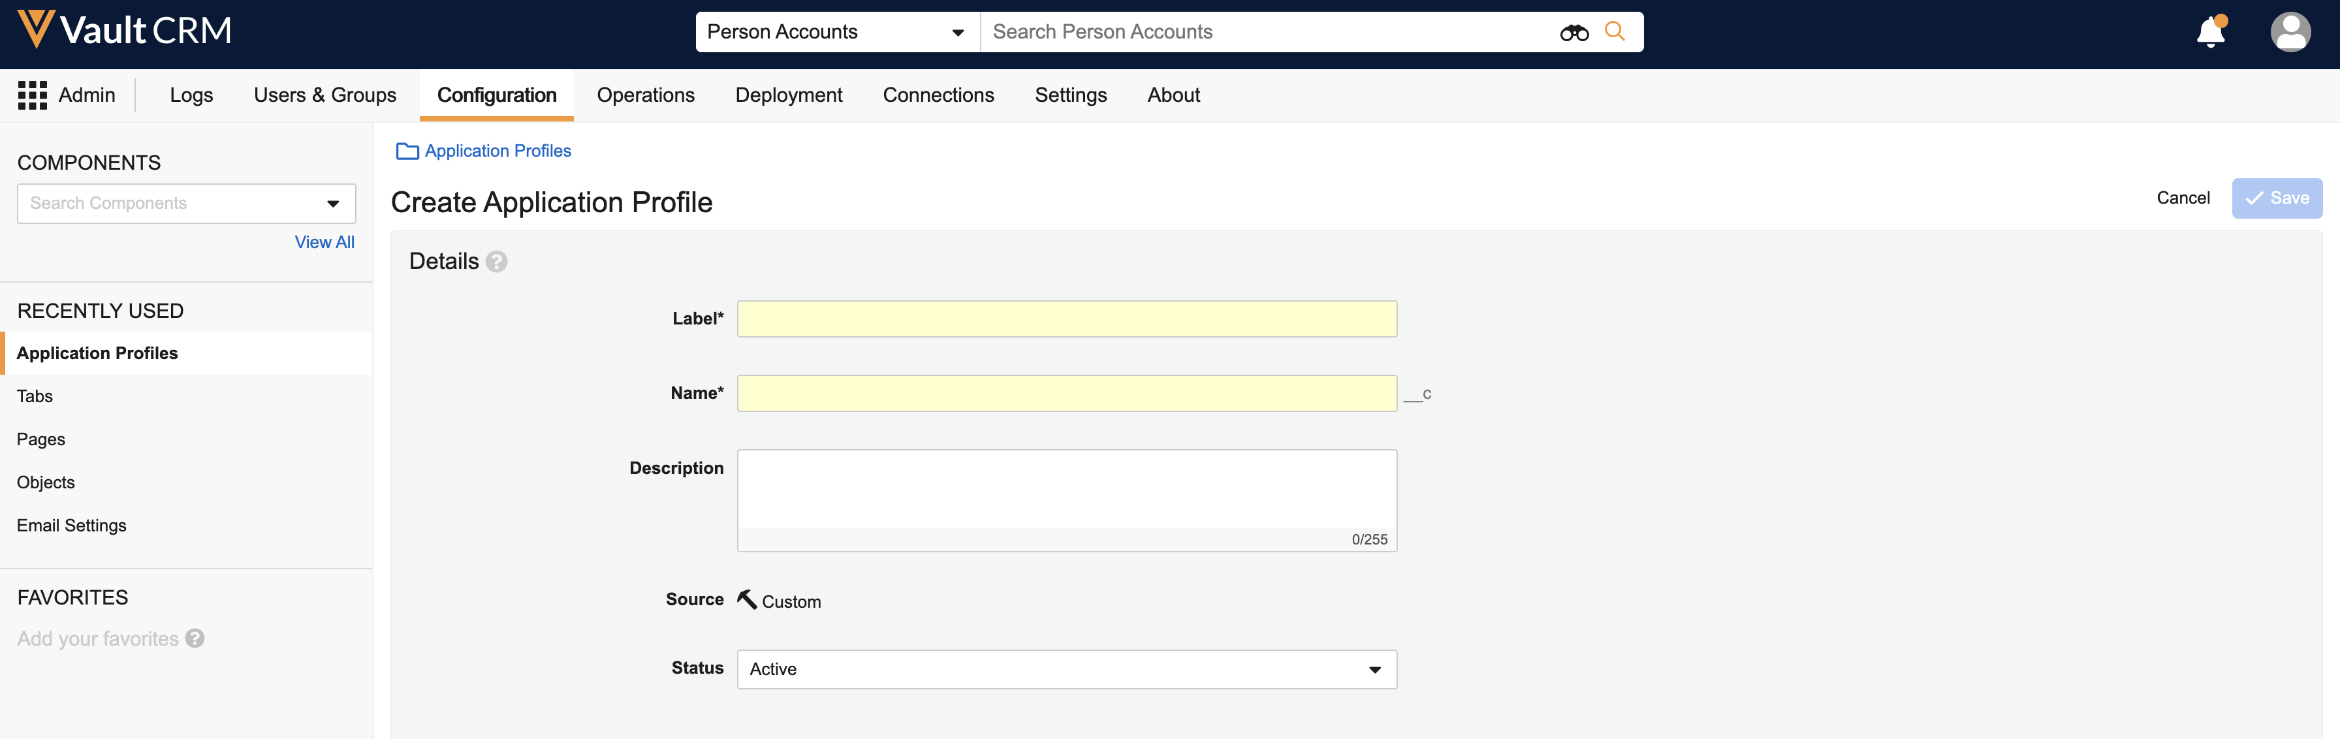Click the Vault CRM logo

125,31
